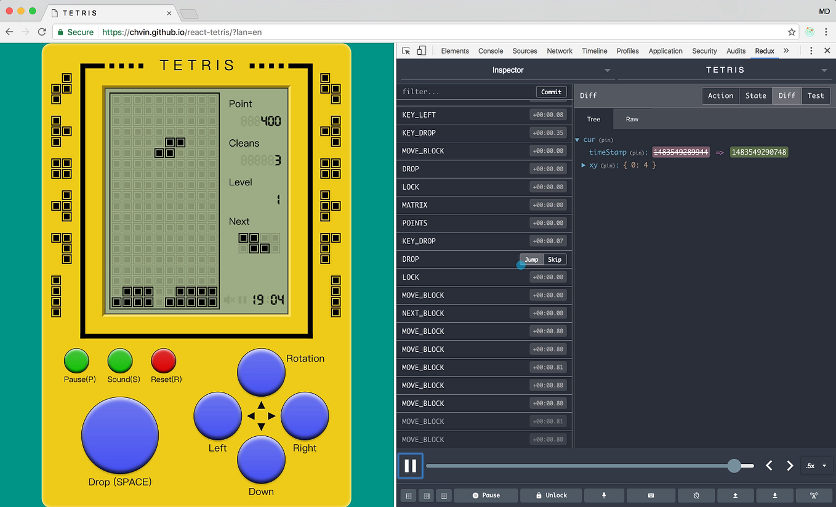Click the green Sound(S) game button

tap(120, 361)
